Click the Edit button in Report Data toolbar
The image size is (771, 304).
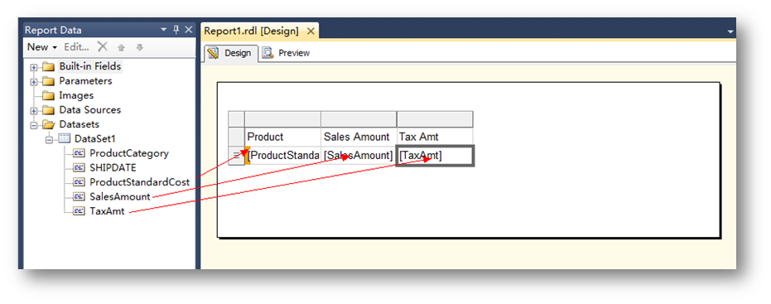(x=77, y=47)
